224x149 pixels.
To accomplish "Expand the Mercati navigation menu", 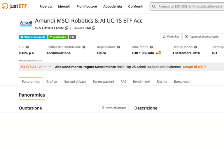I will click(x=64, y=6).
